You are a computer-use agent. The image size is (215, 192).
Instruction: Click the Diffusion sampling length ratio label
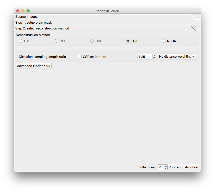click(x=42, y=57)
